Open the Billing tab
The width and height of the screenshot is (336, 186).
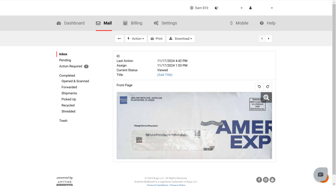pos(133,23)
